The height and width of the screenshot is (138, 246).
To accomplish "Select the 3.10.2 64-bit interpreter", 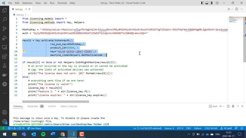I will [x=211, y=128].
